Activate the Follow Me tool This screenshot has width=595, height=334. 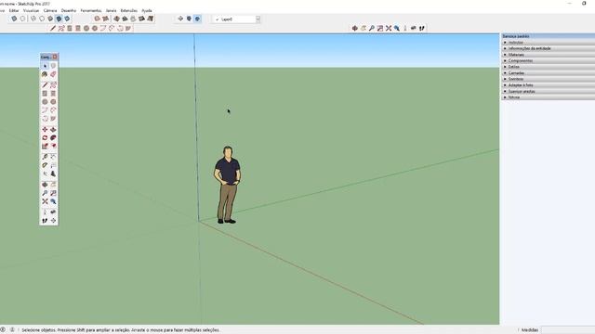coord(53,137)
